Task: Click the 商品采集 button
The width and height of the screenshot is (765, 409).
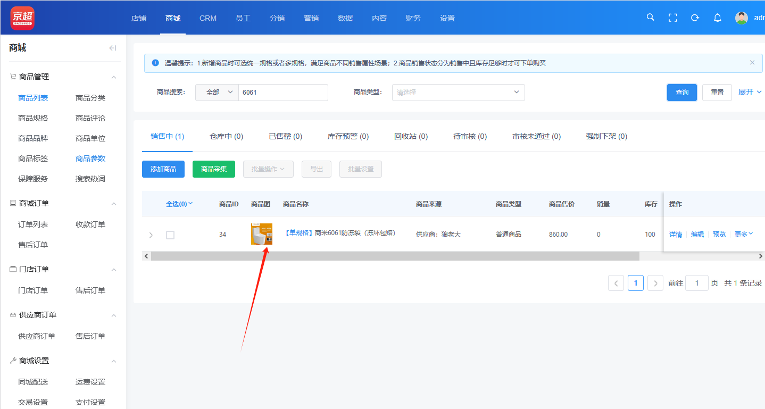Action: [214, 169]
